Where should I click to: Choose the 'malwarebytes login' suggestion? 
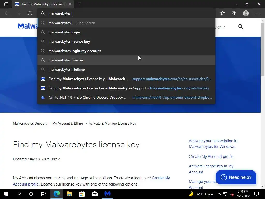point(126,32)
